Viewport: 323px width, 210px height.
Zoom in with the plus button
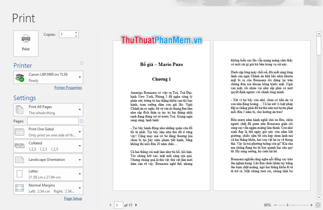(x=311, y=205)
